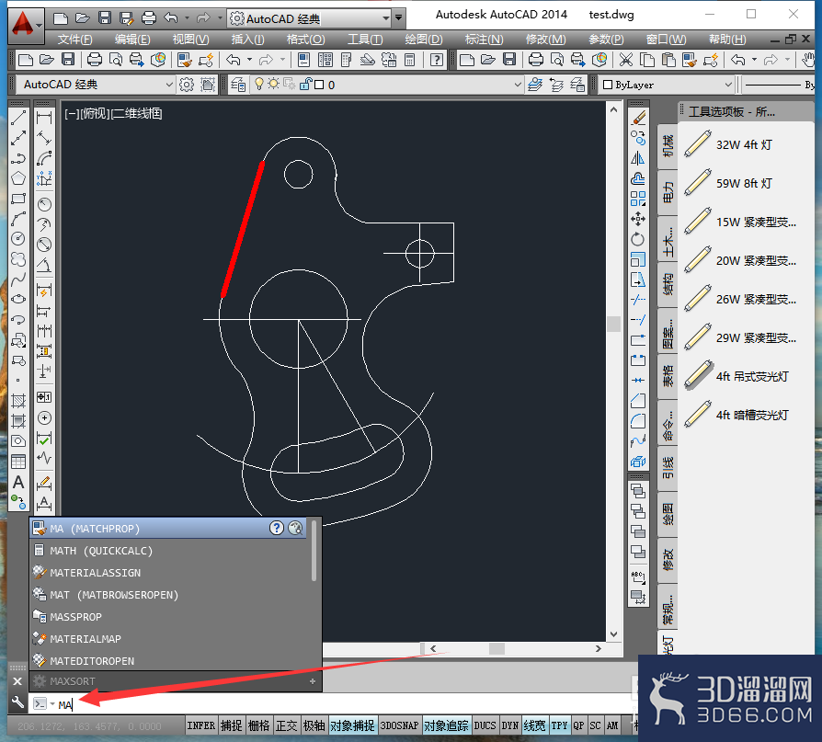Select the Move modify tool

(x=638, y=219)
